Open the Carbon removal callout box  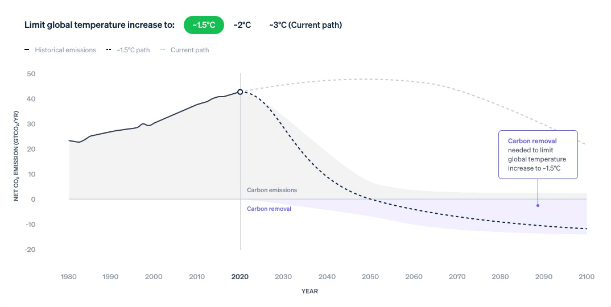pyautogui.click(x=538, y=155)
